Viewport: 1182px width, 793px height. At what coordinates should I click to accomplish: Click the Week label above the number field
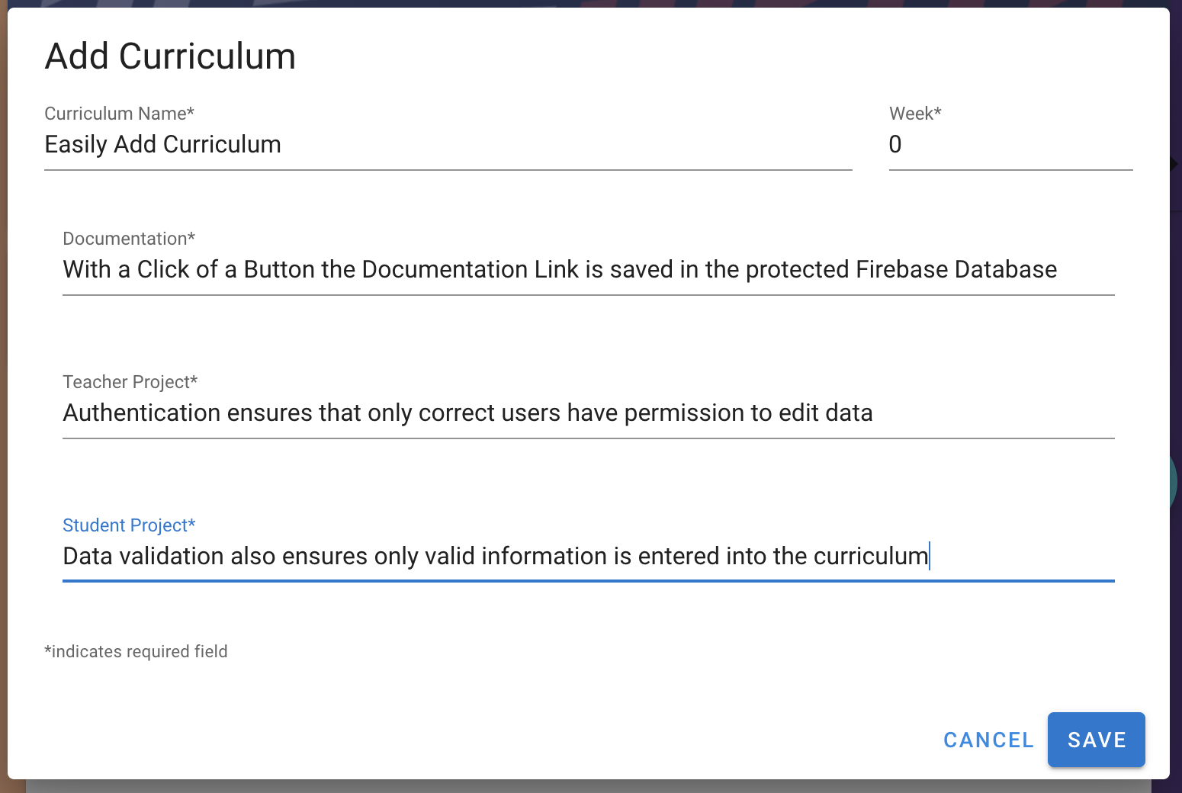pos(914,113)
